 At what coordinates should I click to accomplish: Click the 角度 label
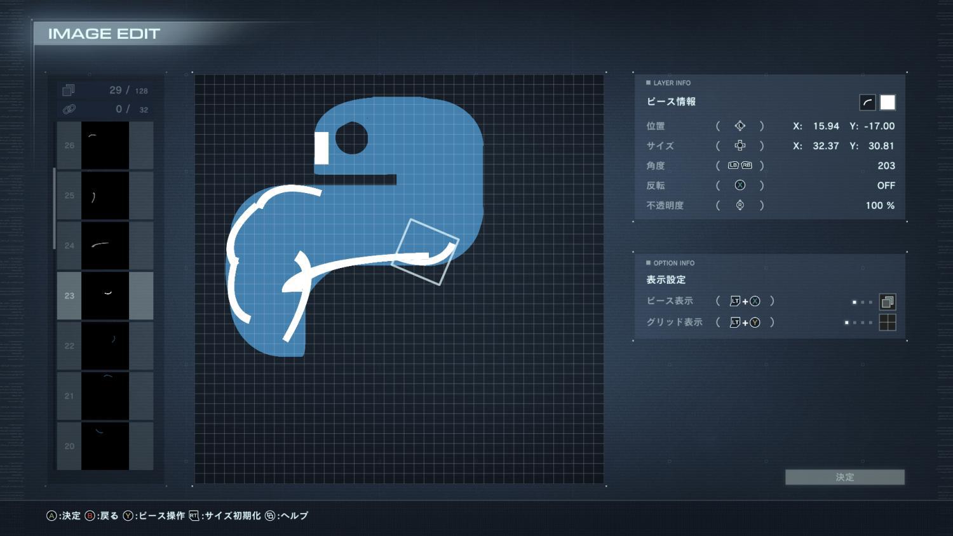656,165
